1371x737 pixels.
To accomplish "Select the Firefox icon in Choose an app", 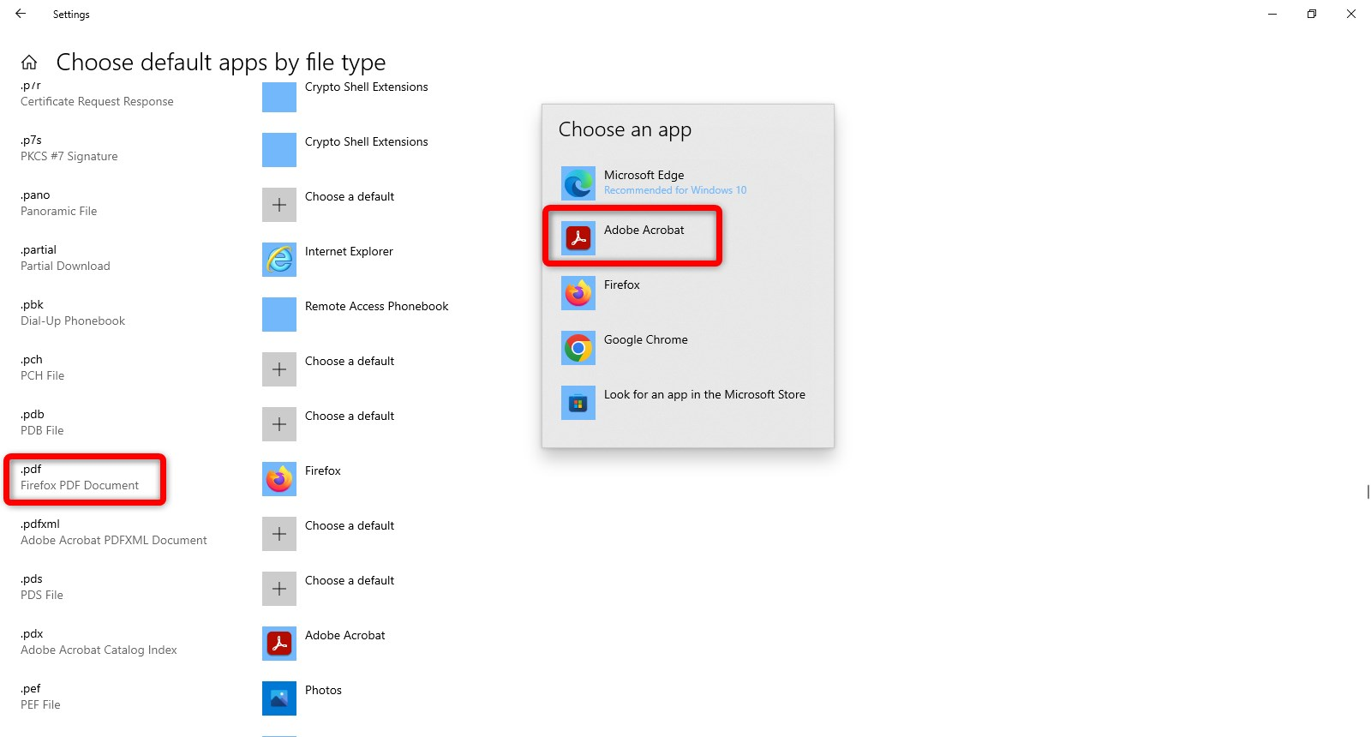I will pos(578,293).
